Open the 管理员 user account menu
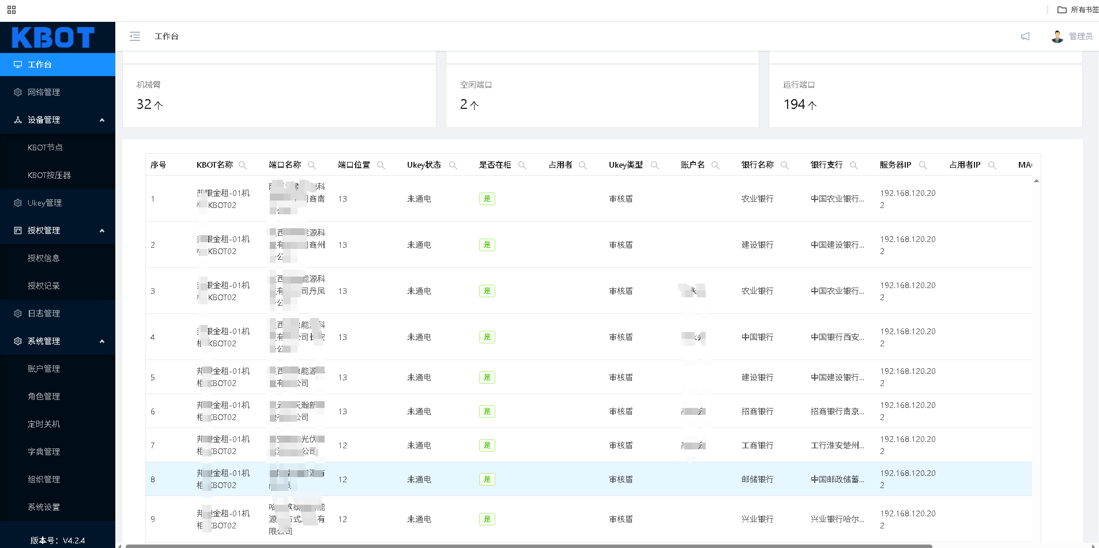The image size is (1099, 548). 1072,36
